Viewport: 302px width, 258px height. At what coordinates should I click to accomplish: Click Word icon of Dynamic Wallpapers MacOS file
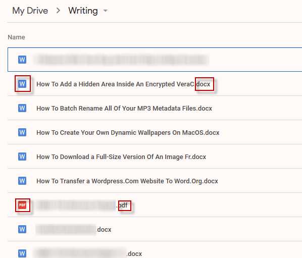[x=22, y=132]
